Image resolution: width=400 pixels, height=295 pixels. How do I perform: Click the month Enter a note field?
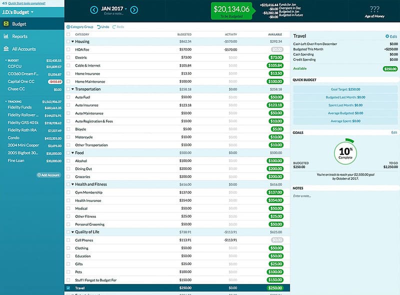point(114,14)
